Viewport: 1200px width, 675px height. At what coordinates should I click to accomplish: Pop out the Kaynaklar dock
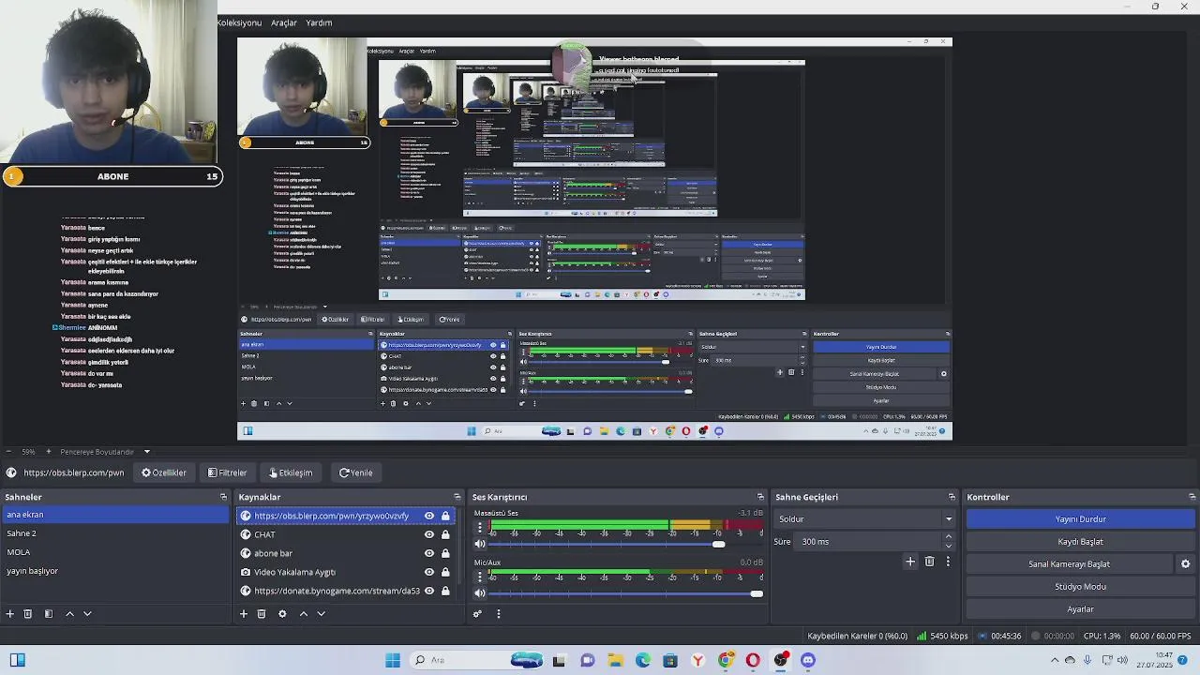click(x=457, y=497)
